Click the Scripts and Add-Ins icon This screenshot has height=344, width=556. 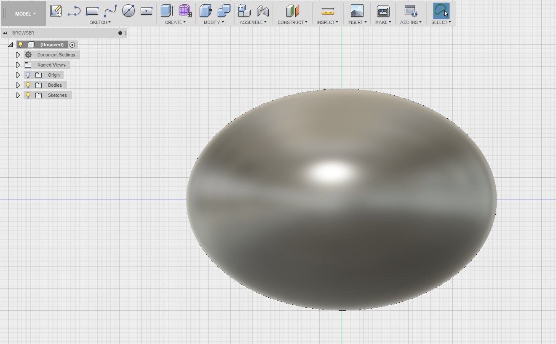[411, 11]
